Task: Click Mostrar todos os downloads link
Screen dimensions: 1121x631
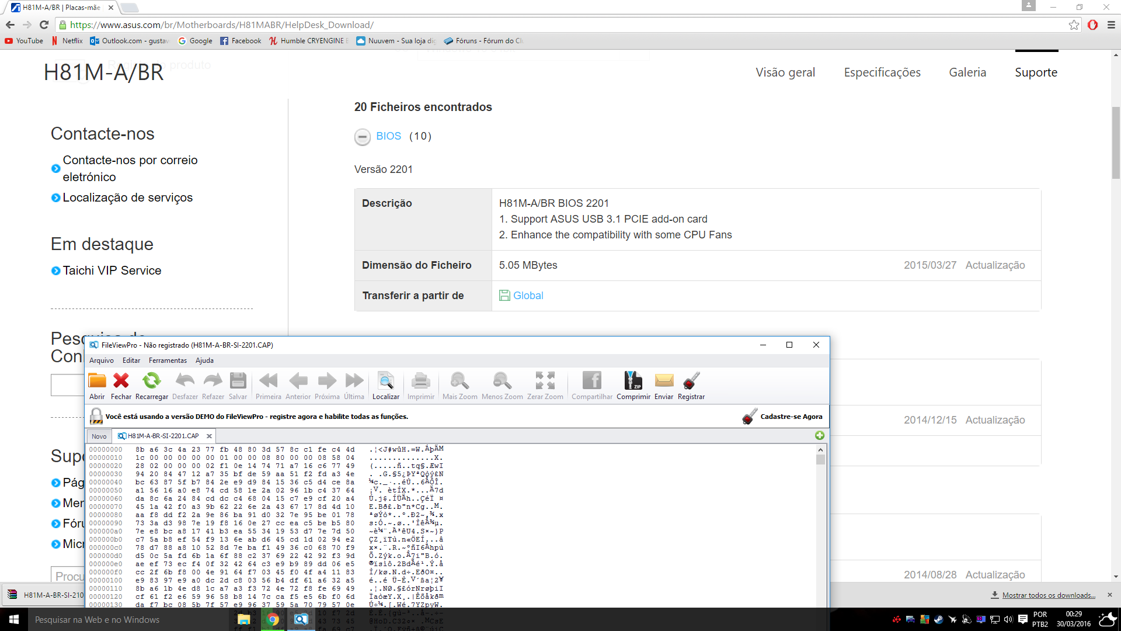Action: [x=1049, y=595]
